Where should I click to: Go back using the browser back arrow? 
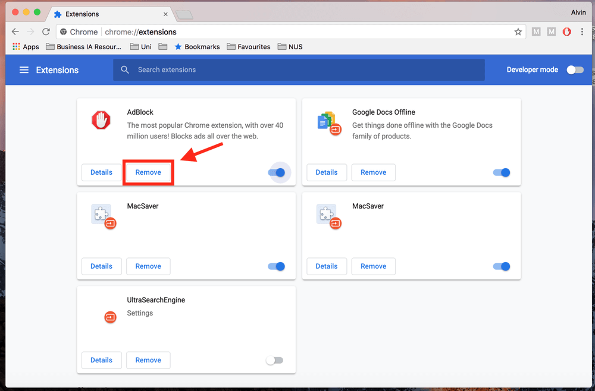coord(15,32)
